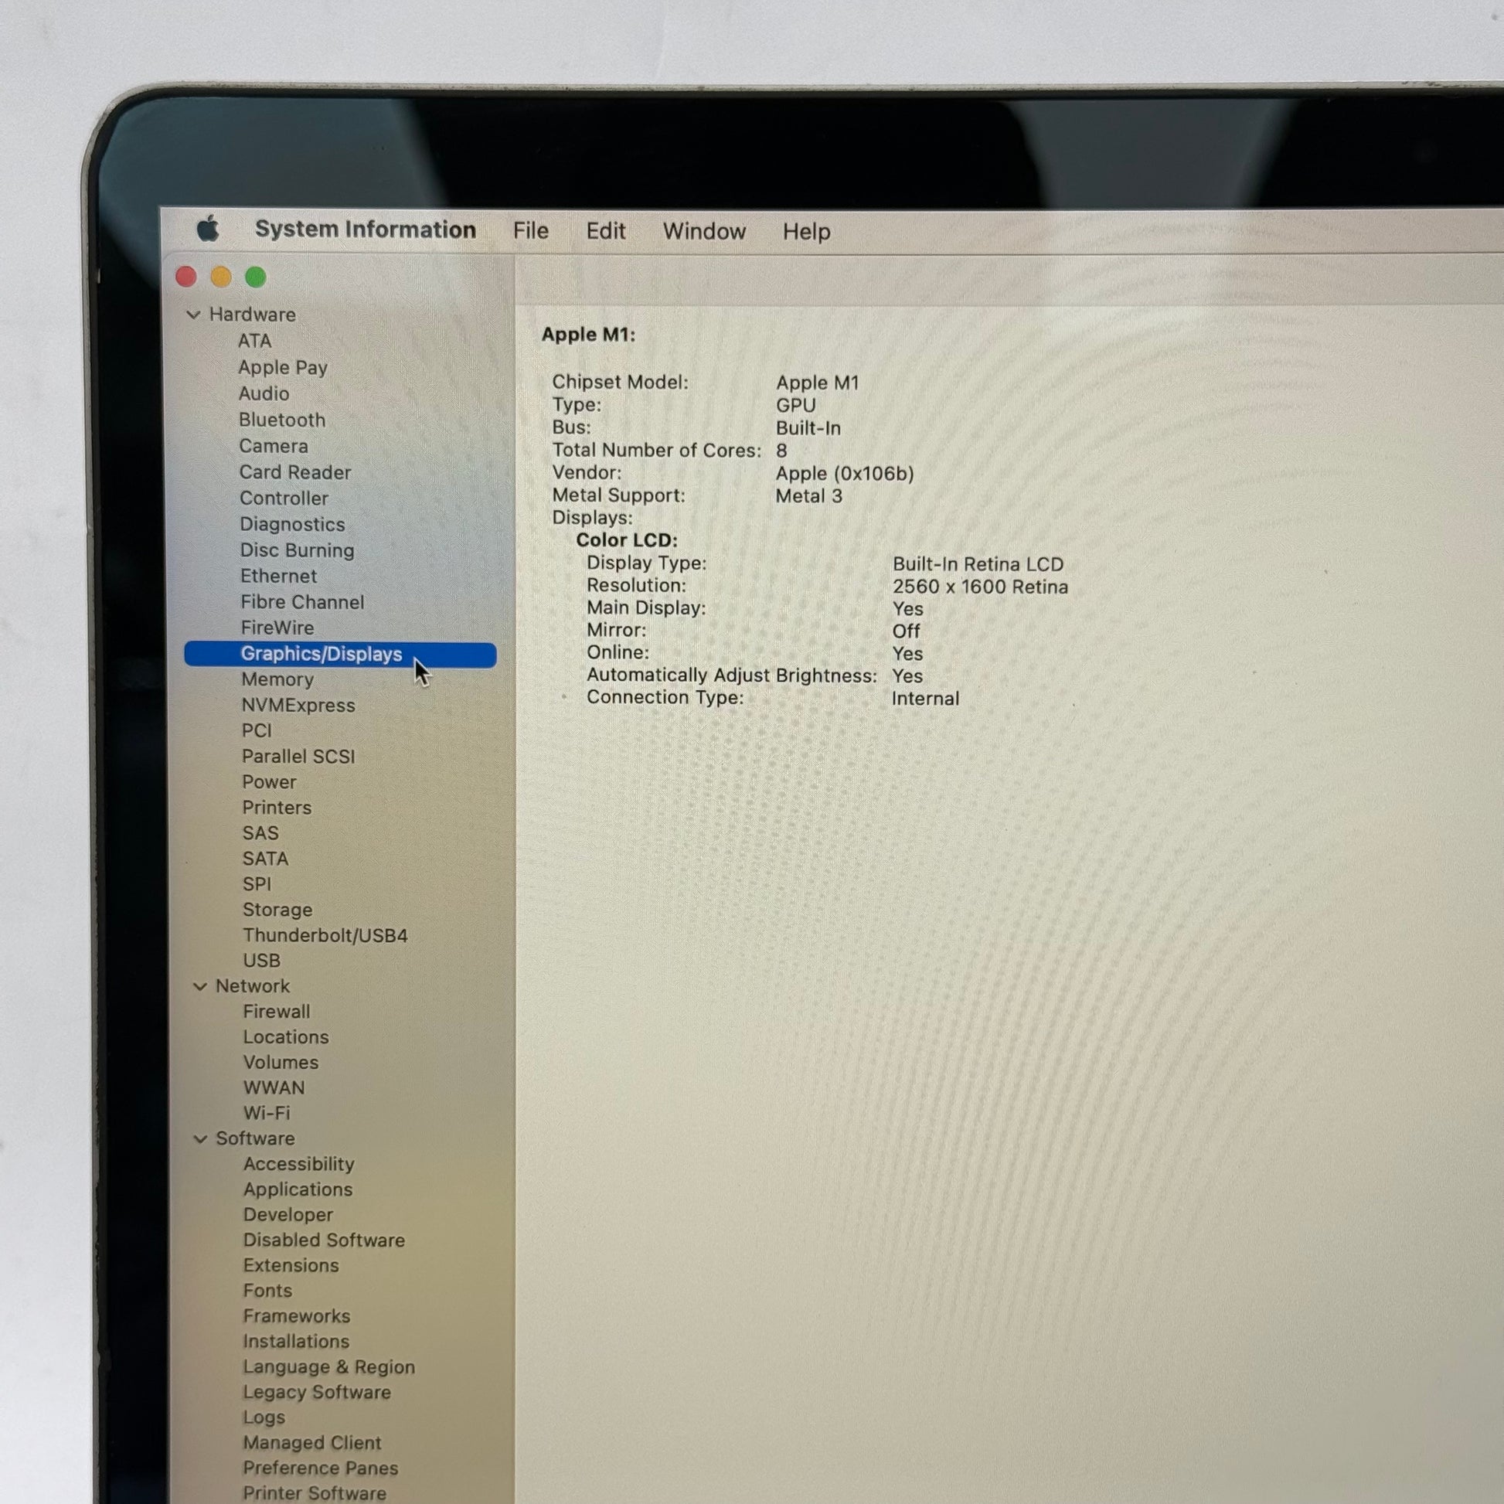
Task: Collapse the Network section
Action: [200, 986]
